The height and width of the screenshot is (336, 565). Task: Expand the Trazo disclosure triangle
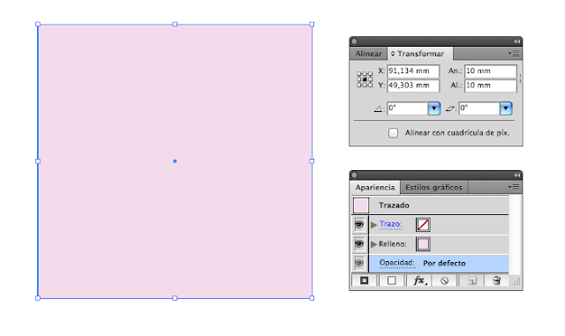tap(373, 225)
